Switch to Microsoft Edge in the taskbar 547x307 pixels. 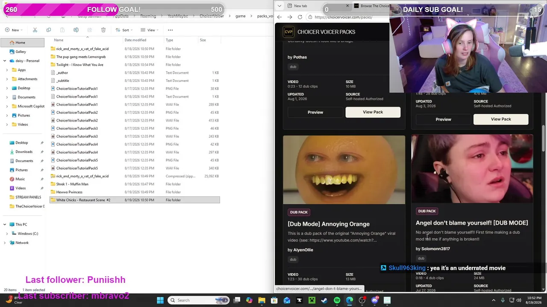click(x=350, y=300)
